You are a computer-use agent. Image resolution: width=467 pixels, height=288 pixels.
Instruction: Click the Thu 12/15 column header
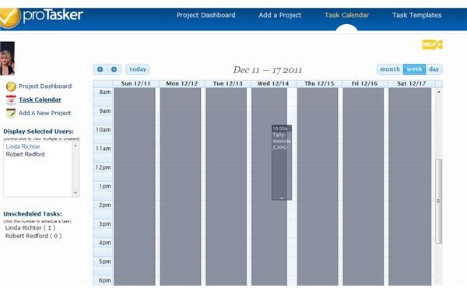(x=319, y=84)
